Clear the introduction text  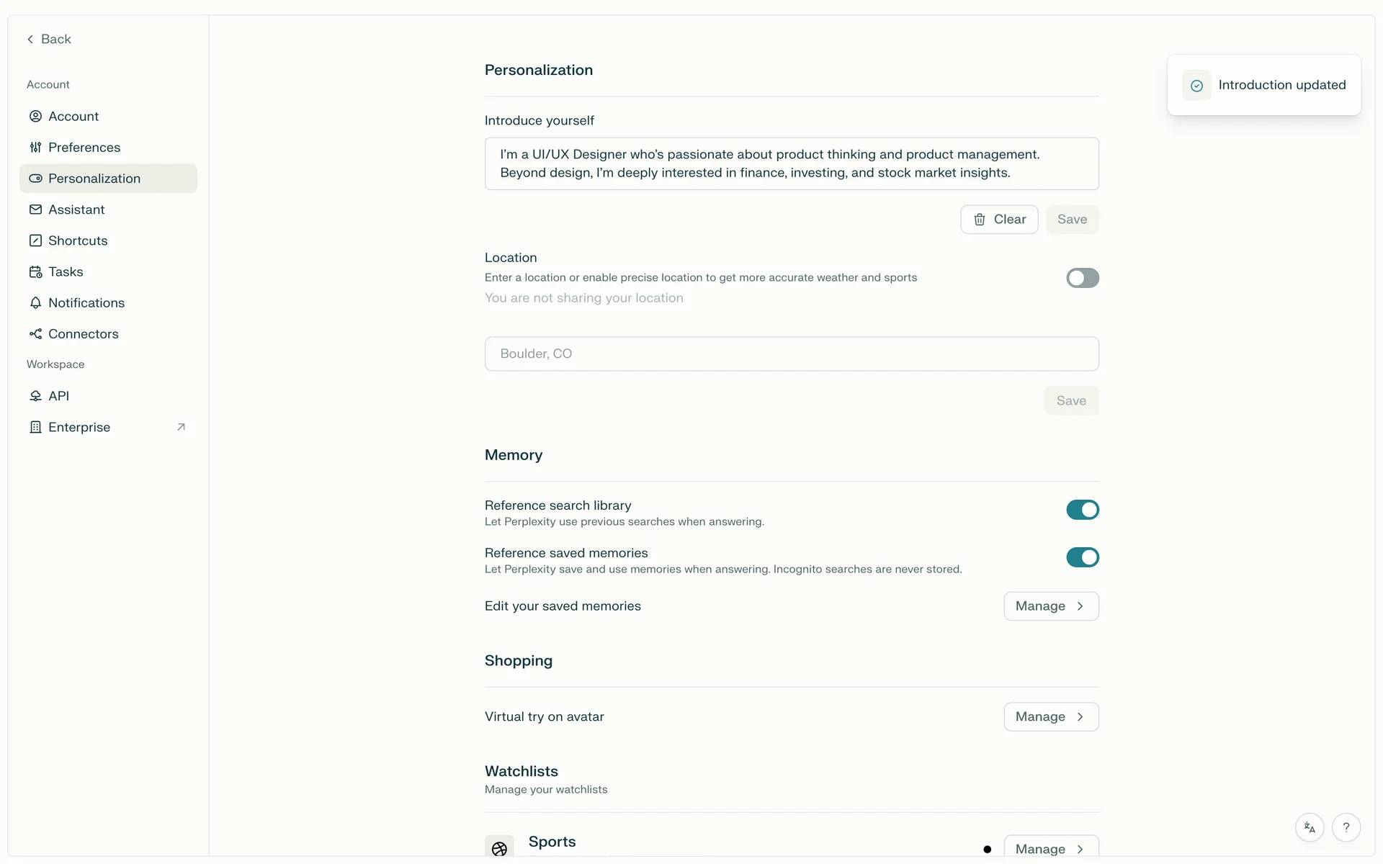click(998, 220)
